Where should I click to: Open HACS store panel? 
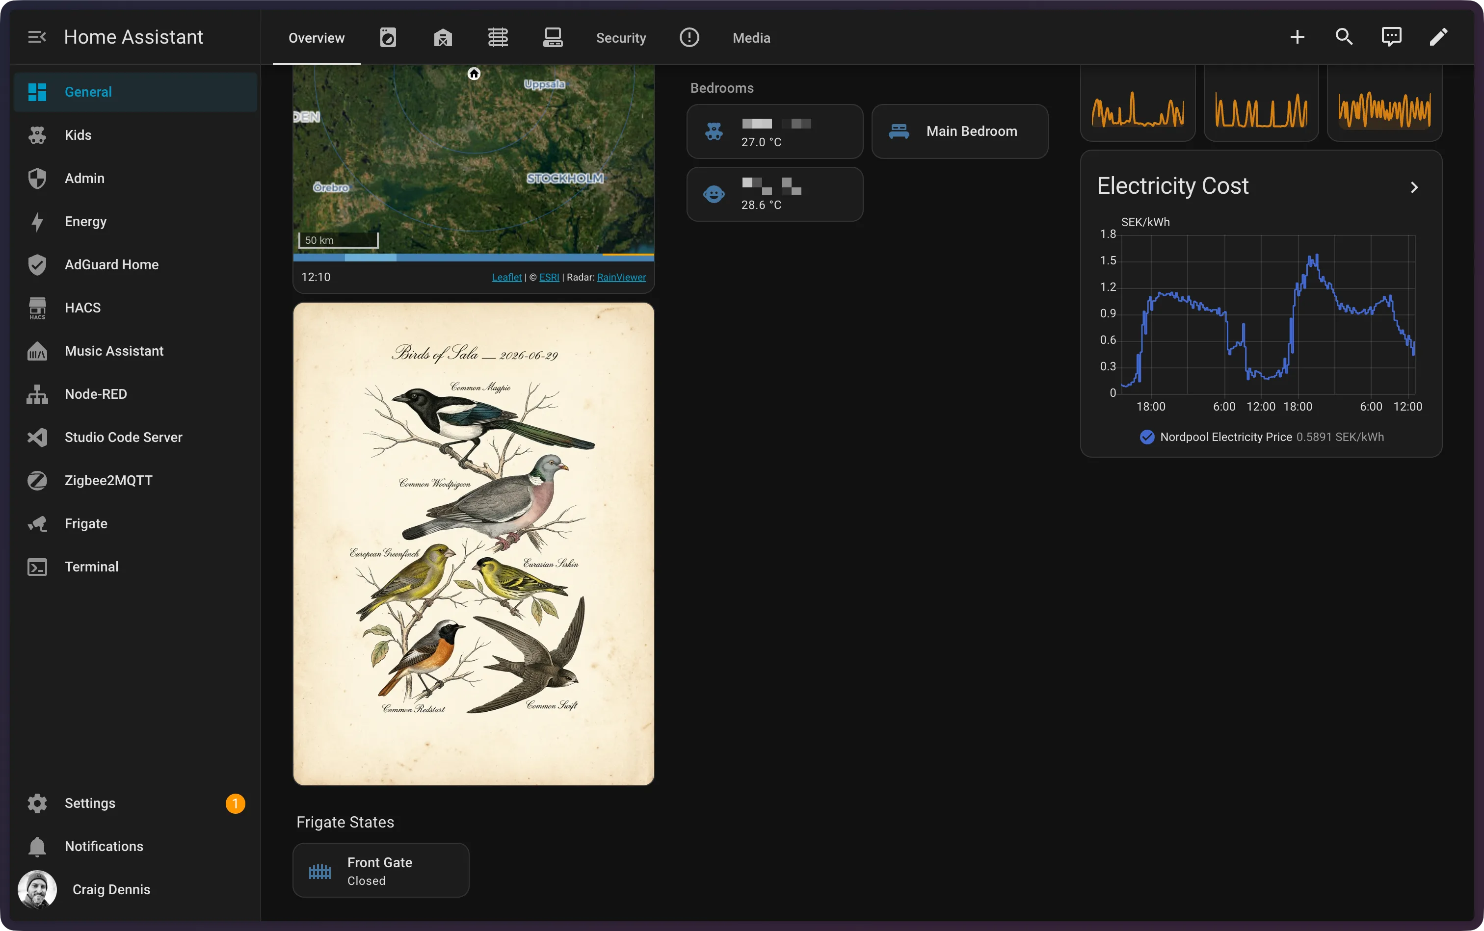click(135, 307)
